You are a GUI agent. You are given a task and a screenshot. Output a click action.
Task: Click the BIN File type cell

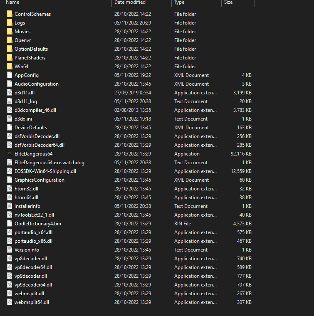coord(183,224)
